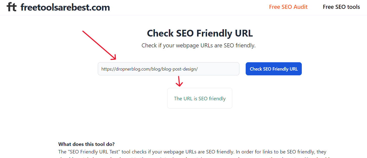Focus the URL input field
Viewport: 367px width, 158px height.
pos(217,69)
